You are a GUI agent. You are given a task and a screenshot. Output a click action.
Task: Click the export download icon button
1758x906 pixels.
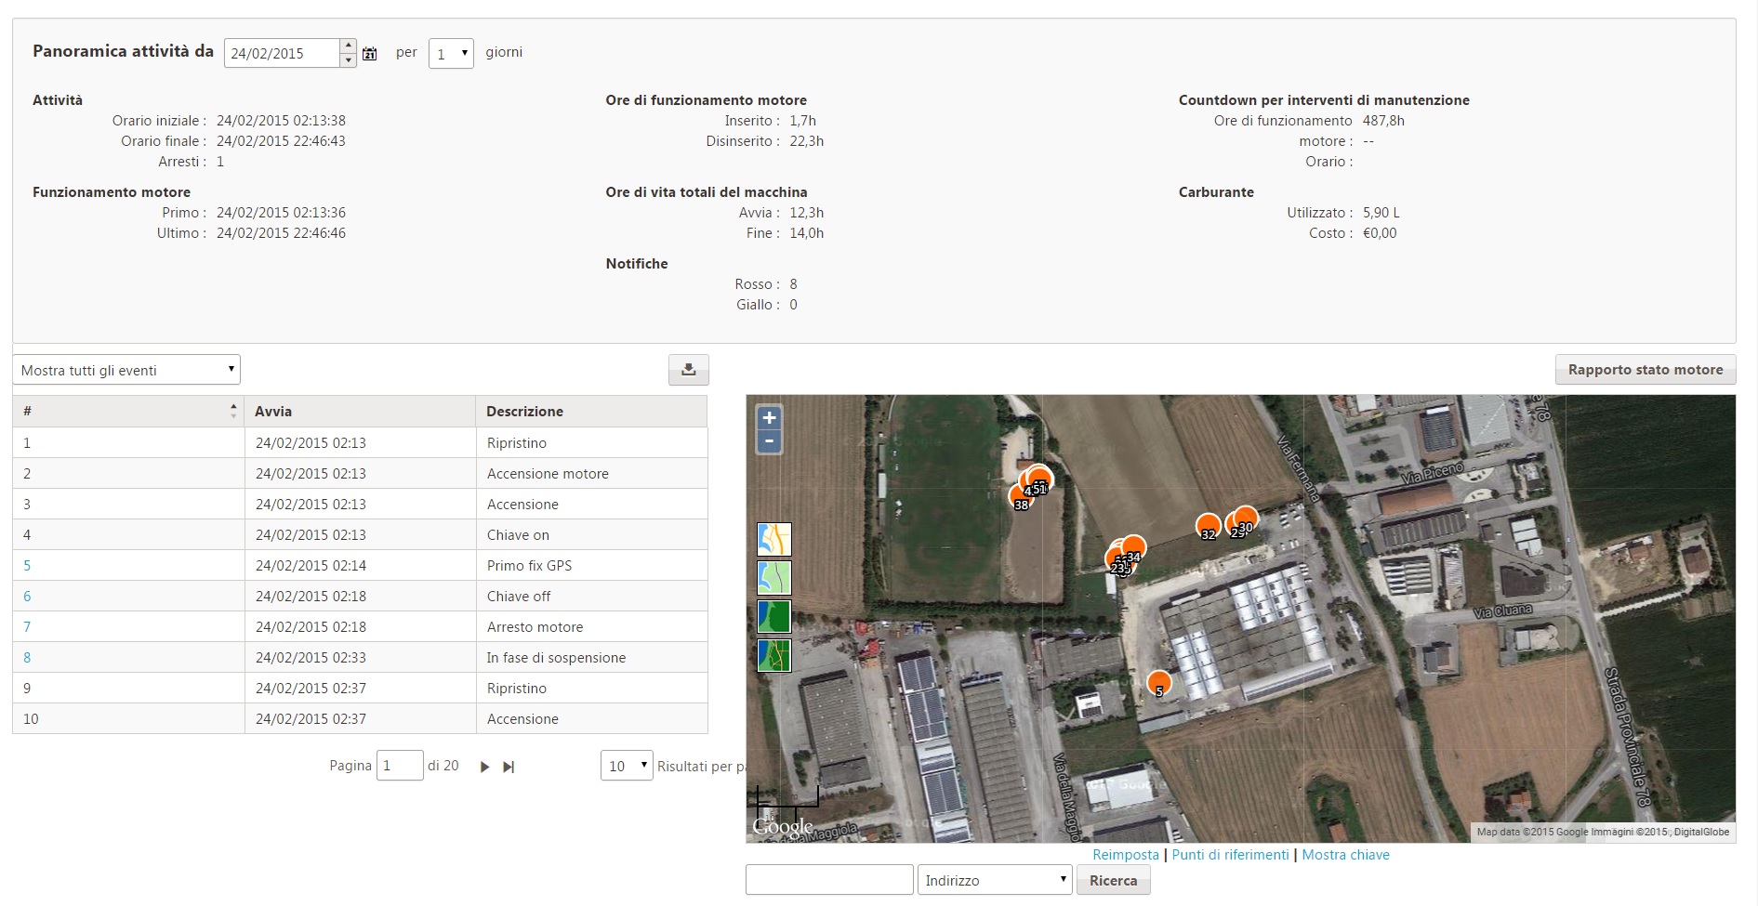[x=688, y=370]
